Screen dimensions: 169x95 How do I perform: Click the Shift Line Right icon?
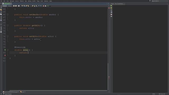(41, 6)
